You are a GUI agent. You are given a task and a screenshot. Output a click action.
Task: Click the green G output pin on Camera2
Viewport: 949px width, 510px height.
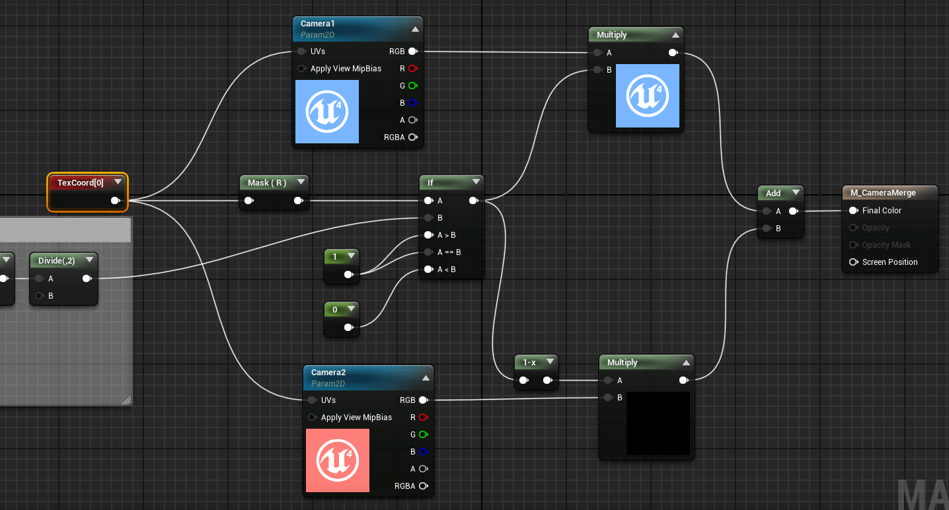(423, 434)
